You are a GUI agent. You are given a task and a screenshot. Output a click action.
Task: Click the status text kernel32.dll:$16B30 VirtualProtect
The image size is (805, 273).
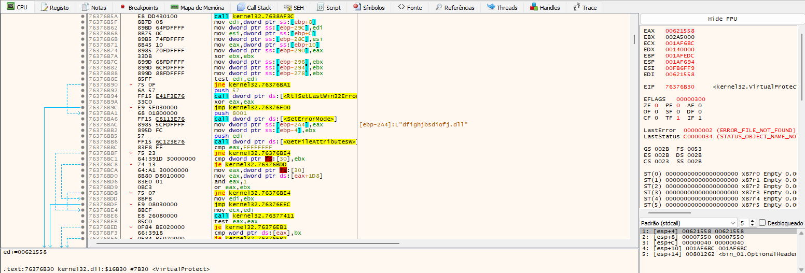[x=107, y=269]
